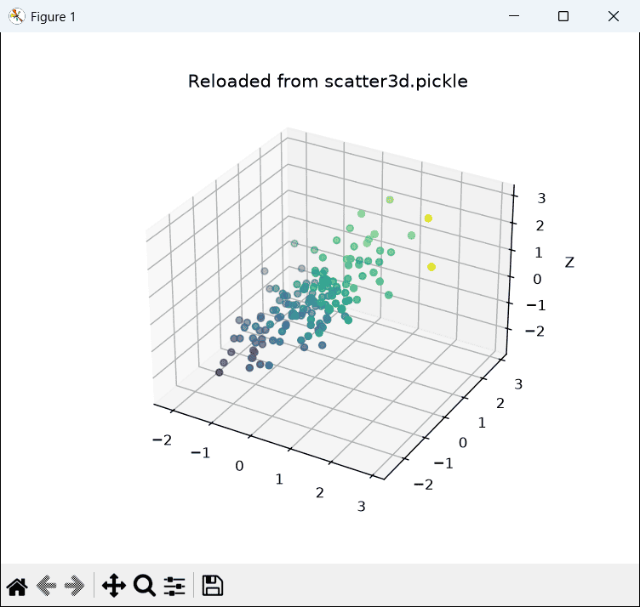640x607 pixels.
Task: Activate the Pan/move axes tool
Action: click(114, 586)
